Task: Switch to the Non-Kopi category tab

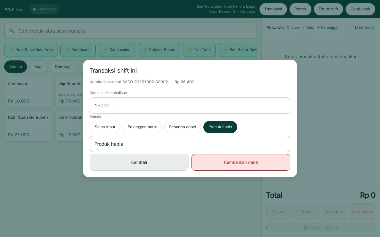Action: pos(63,67)
